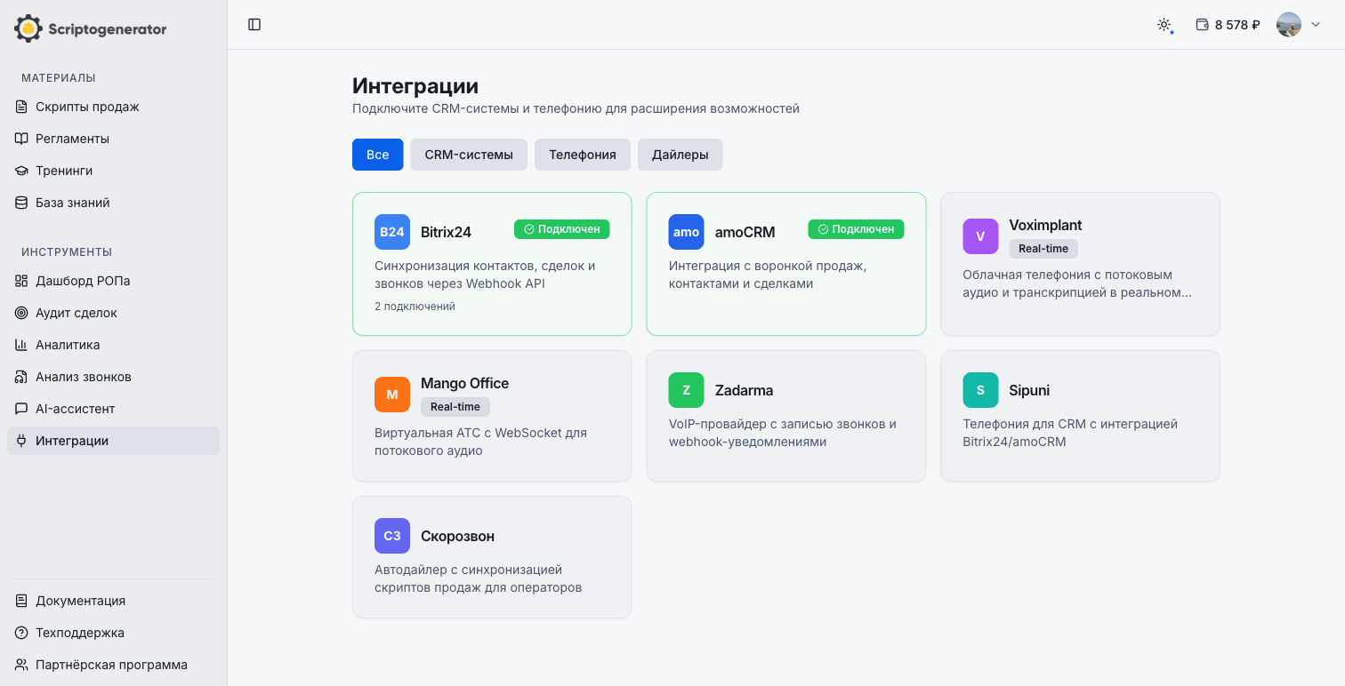1345x686 pixels.
Task: Go to Аудит сделок
Action: click(x=113, y=313)
